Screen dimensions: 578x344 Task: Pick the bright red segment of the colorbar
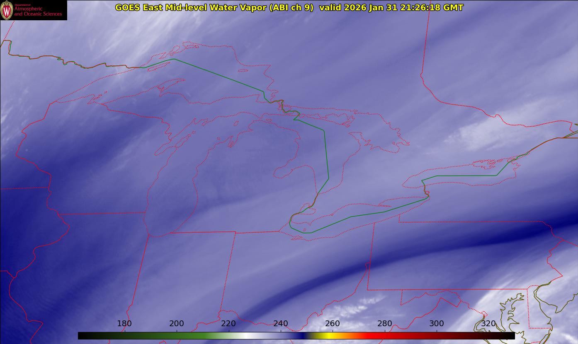tap(373, 336)
